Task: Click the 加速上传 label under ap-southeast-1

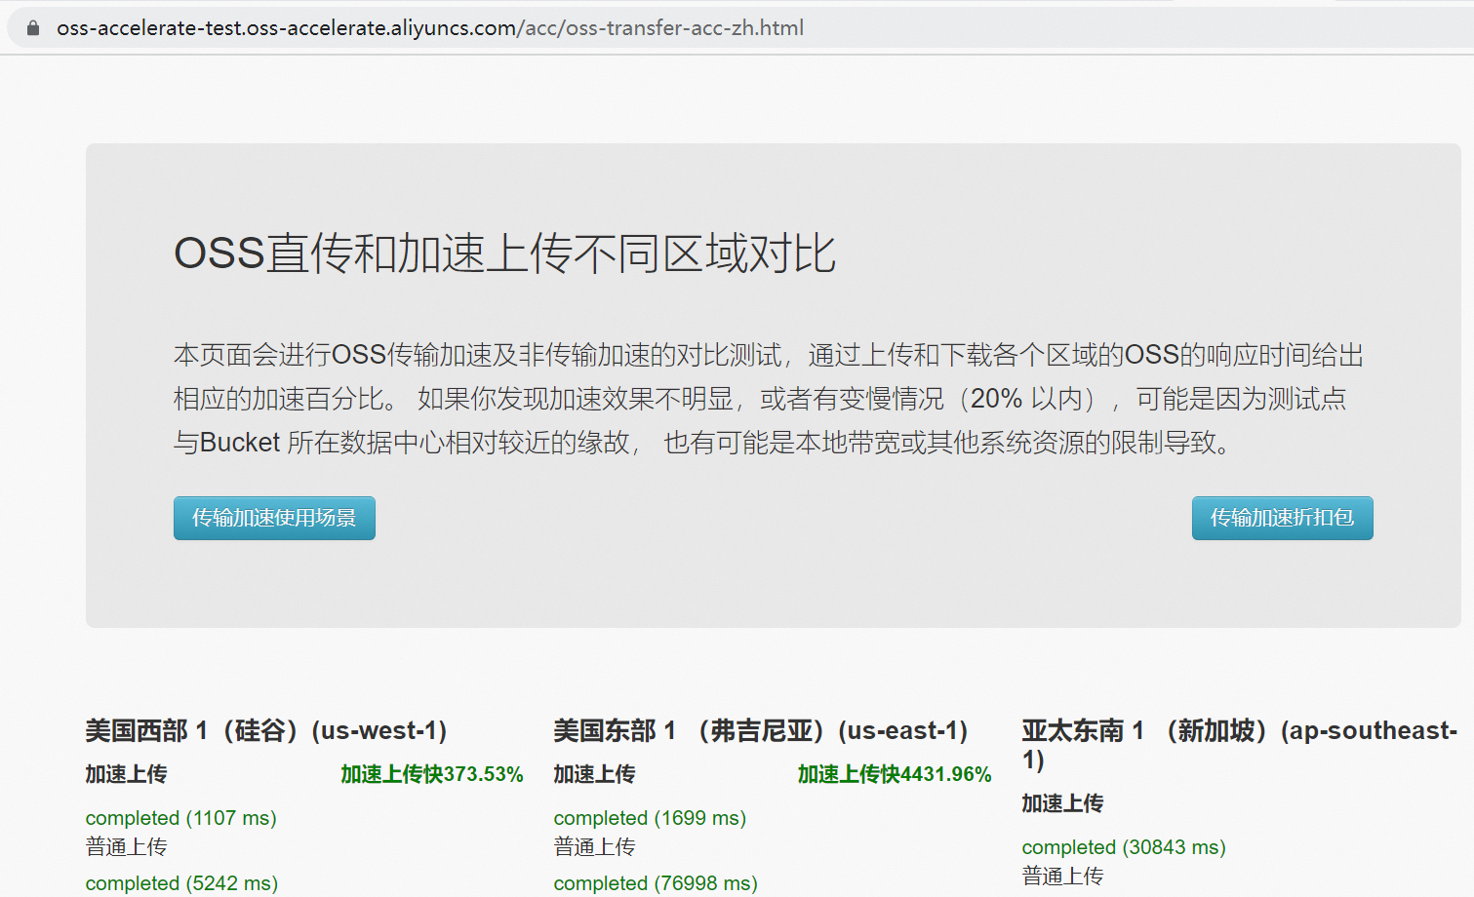Action: [1063, 802]
